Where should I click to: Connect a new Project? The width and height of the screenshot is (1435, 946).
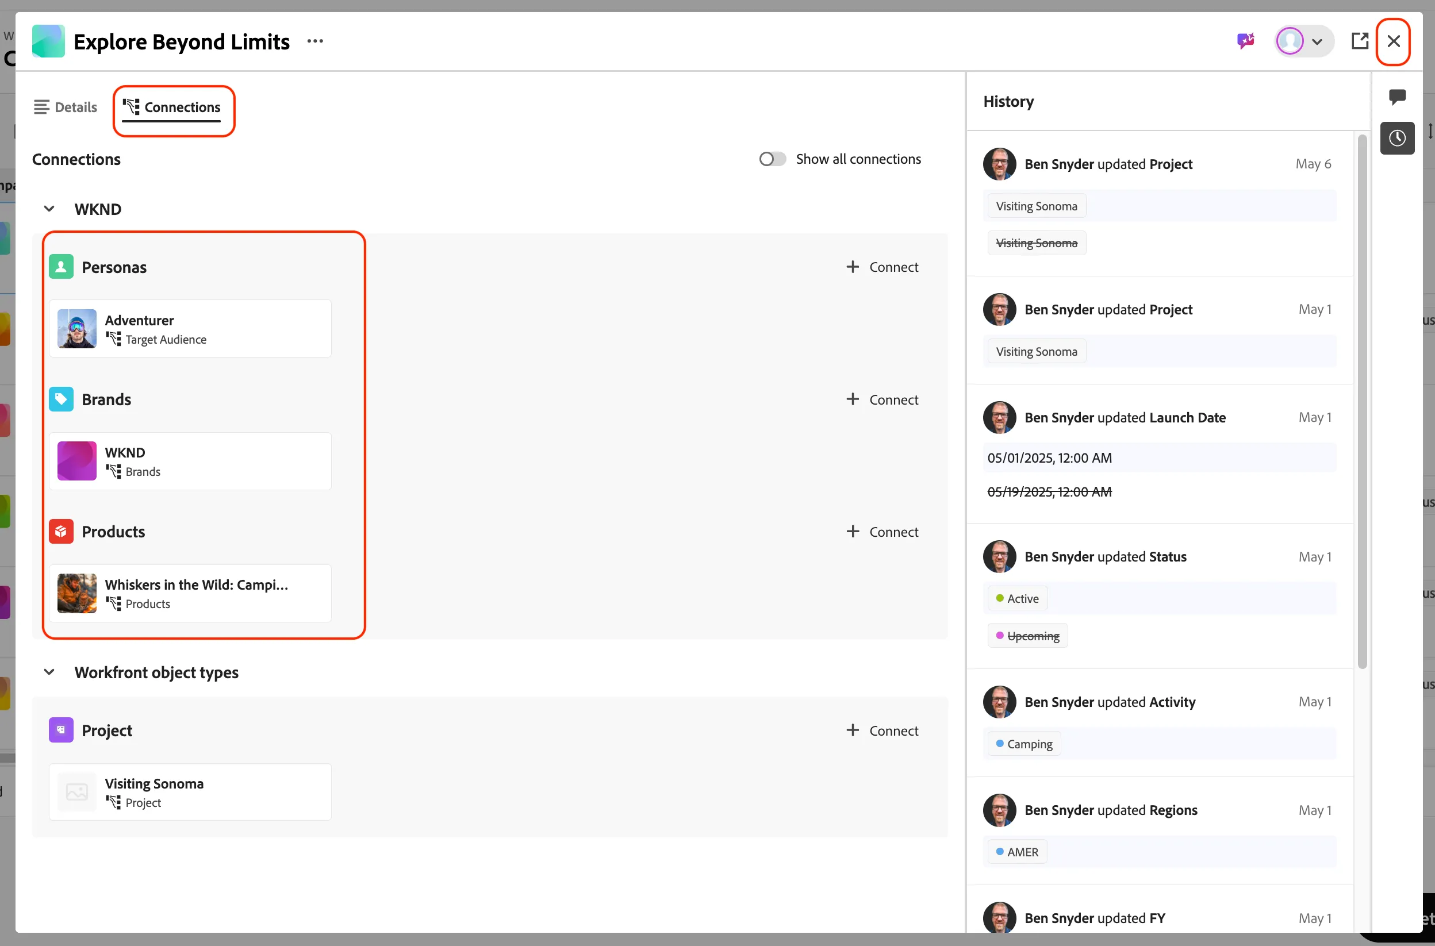883,730
